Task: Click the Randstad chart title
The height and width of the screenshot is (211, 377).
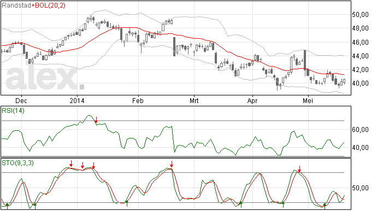Action: click(16, 5)
